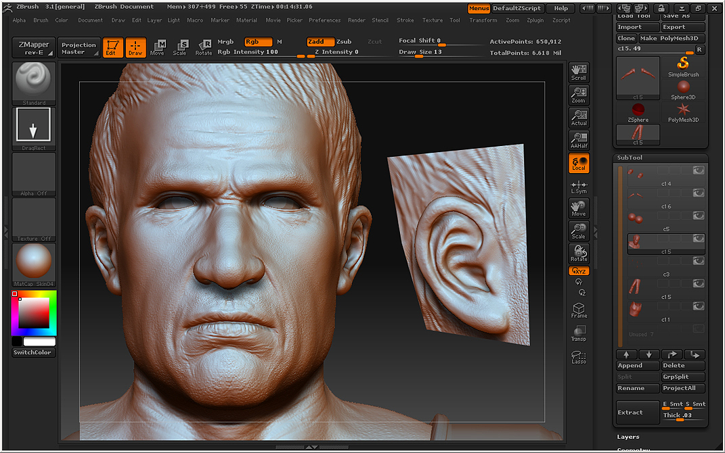Toggle the Rgb channel button

click(259, 41)
